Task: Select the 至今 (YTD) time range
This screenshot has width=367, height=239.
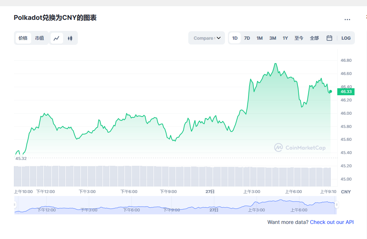Action: click(299, 38)
